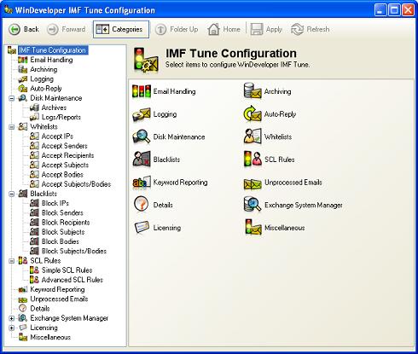Collapse the SCL Rules tree node
418x354 pixels.
[12, 261]
